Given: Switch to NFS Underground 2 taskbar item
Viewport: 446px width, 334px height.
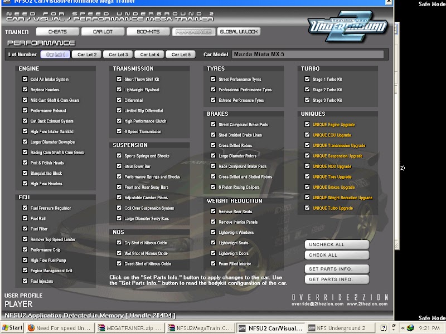Looking at the screenshot, I should click(x=340, y=328).
